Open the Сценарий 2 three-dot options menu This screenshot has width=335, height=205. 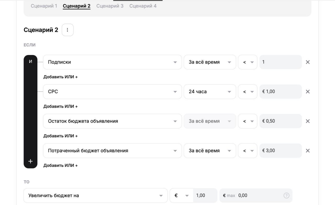click(x=68, y=30)
